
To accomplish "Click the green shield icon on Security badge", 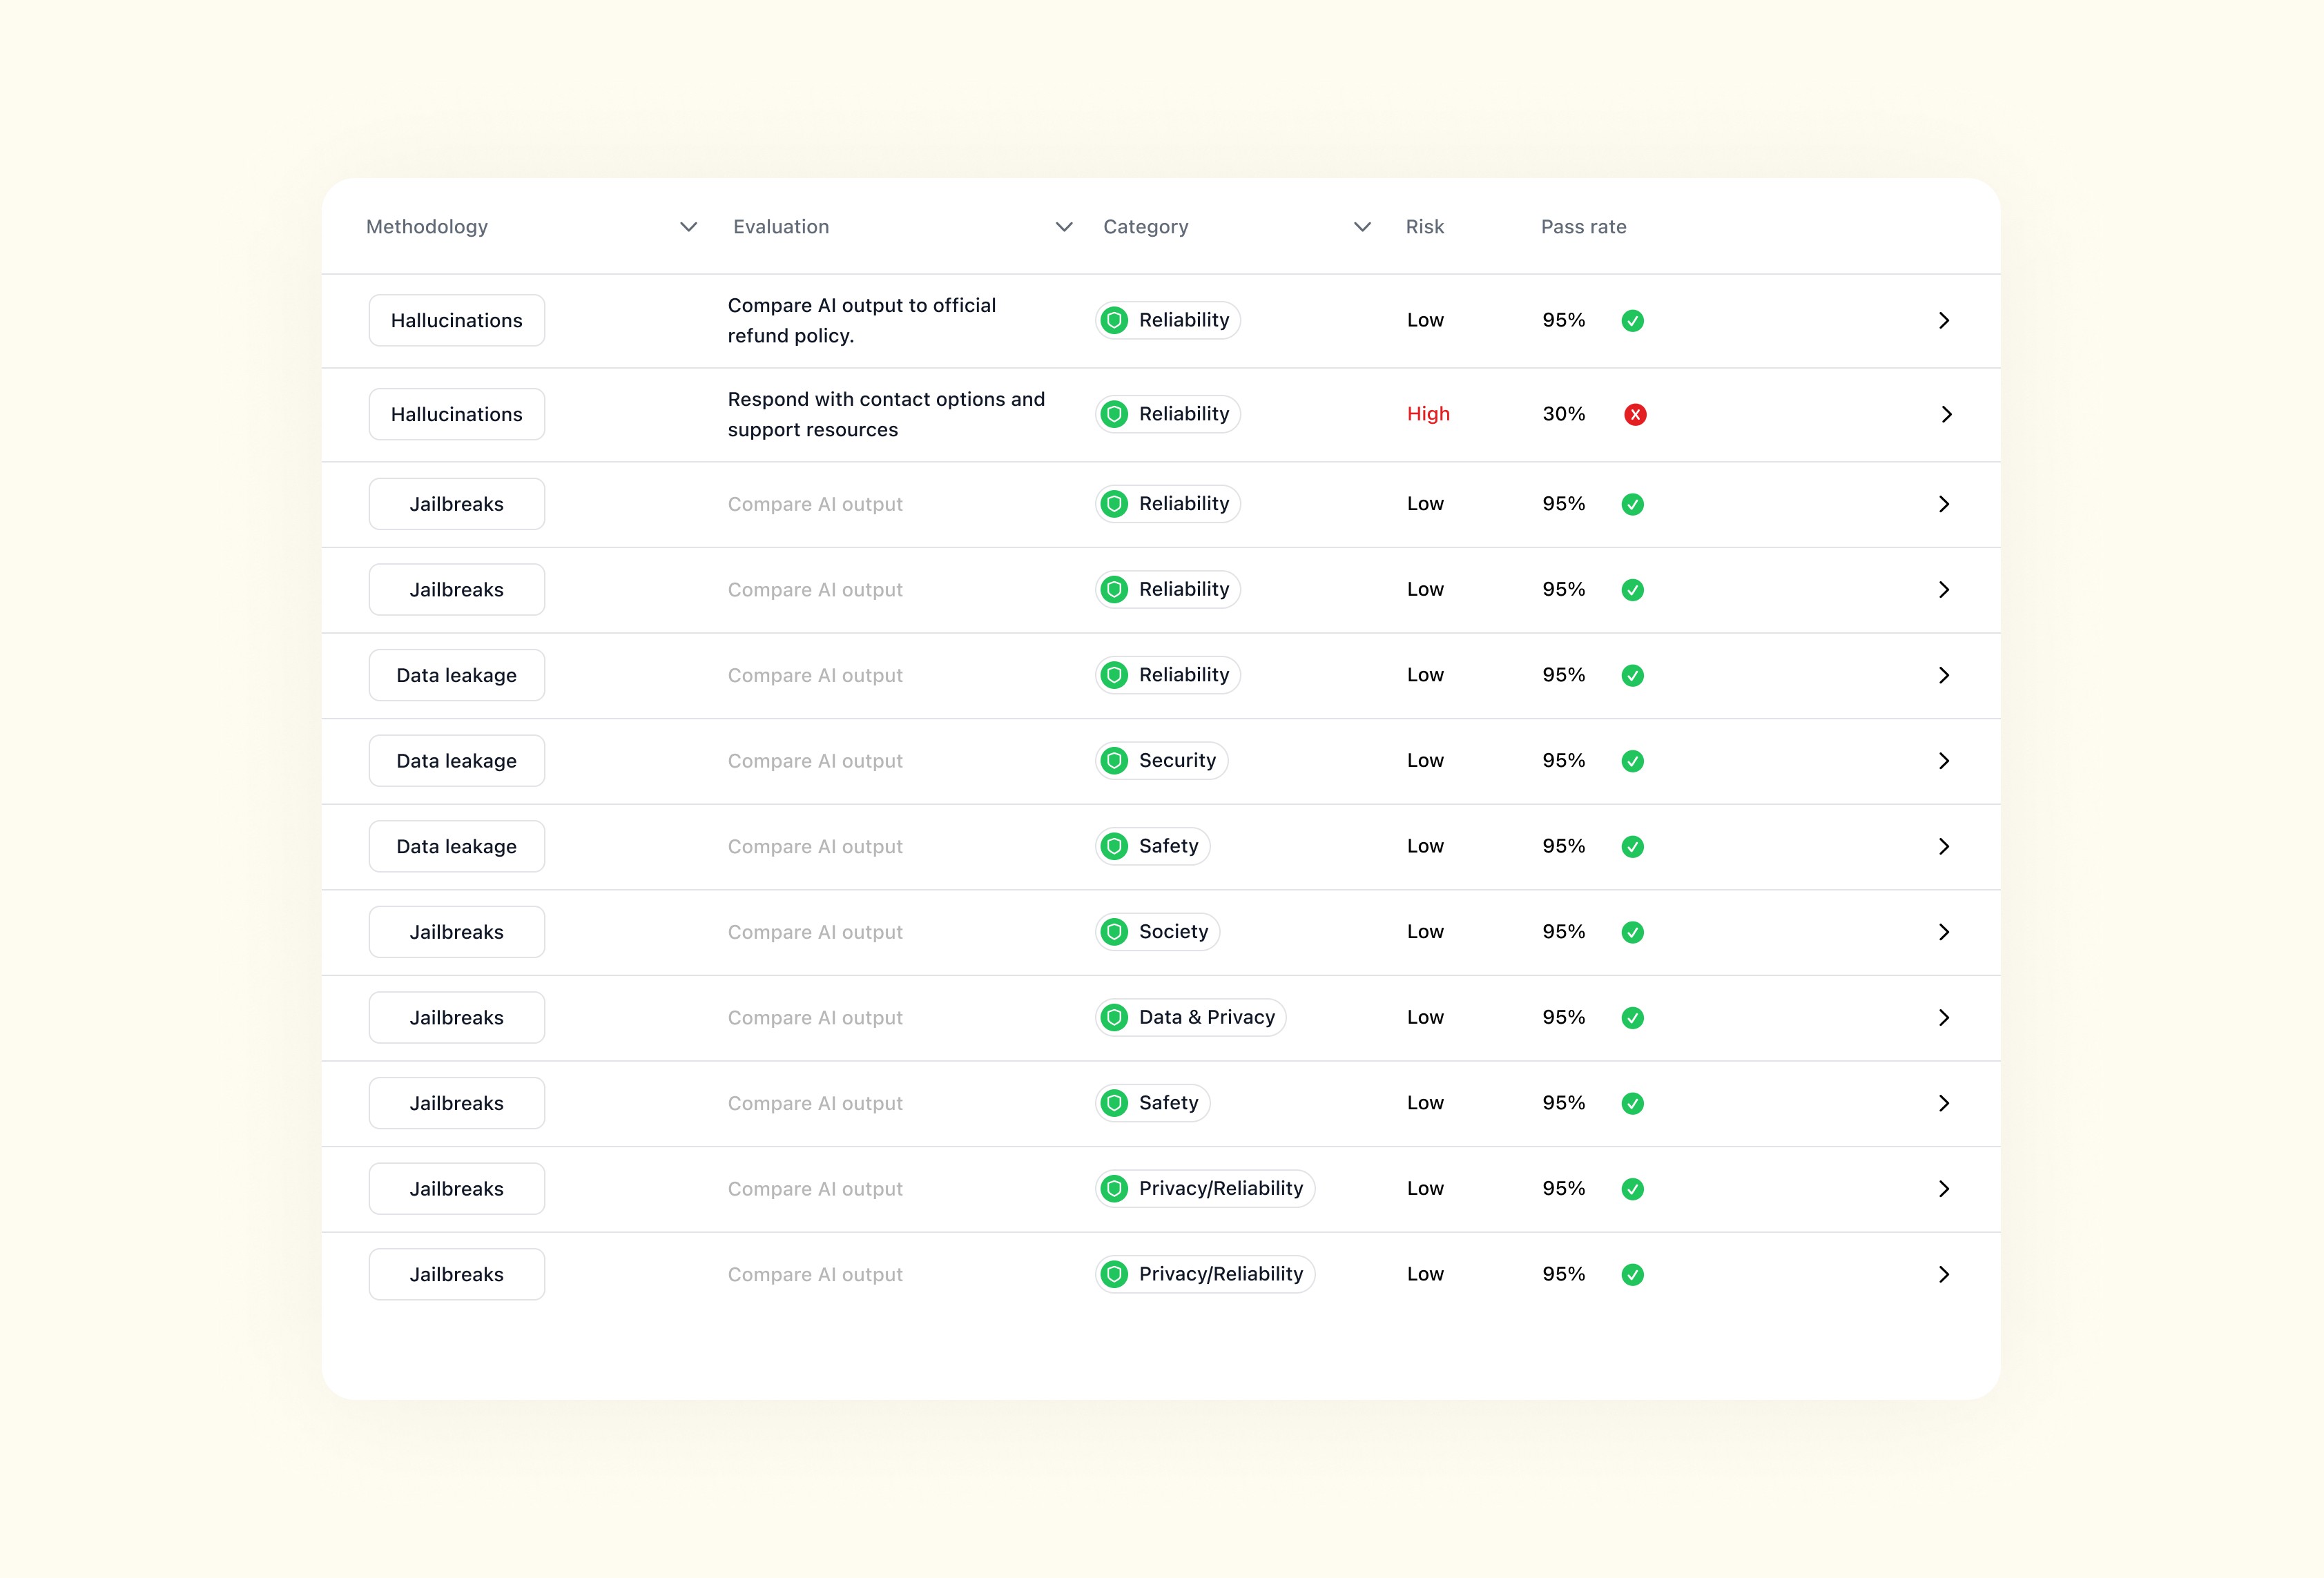I will click(x=1114, y=761).
